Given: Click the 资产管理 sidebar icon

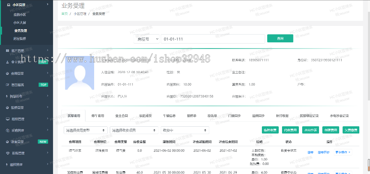Looking at the screenshot, I should (x=7, y=51).
